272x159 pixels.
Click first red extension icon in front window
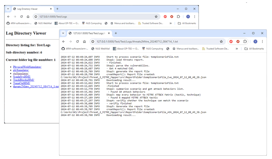point(231,42)
